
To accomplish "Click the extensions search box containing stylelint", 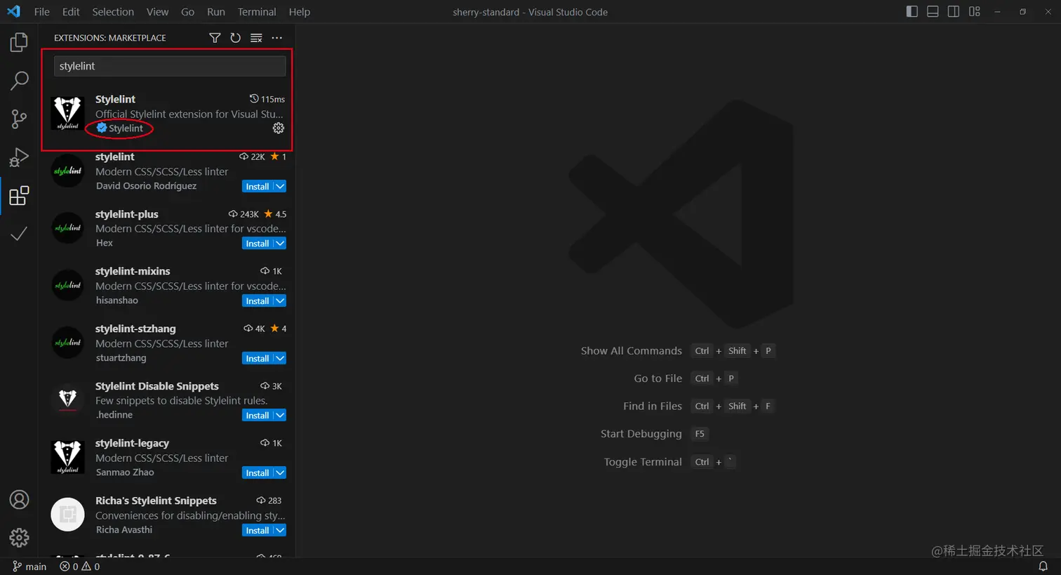I will coord(170,66).
